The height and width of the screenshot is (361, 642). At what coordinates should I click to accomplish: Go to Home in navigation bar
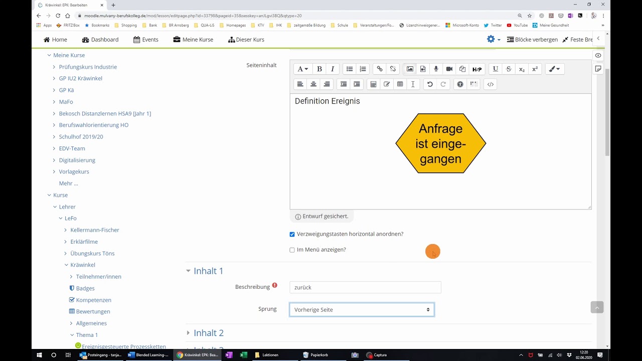(55, 40)
